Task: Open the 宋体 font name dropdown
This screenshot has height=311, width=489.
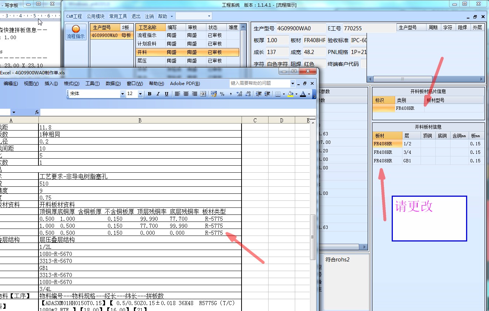Action: point(122,94)
